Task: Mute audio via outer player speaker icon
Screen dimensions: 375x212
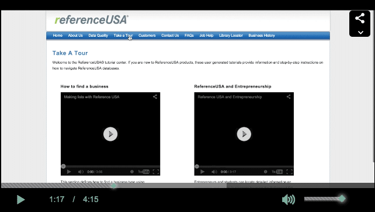Action: (x=289, y=199)
